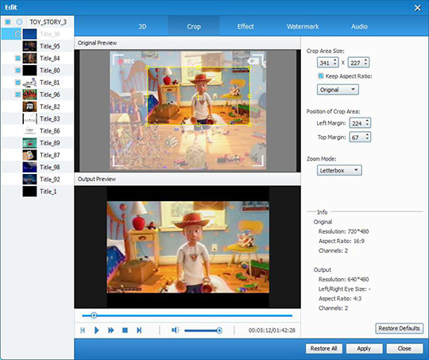The height and width of the screenshot is (360, 429).
Task: Click the crop area center crosshair
Action: pos(199,96)
